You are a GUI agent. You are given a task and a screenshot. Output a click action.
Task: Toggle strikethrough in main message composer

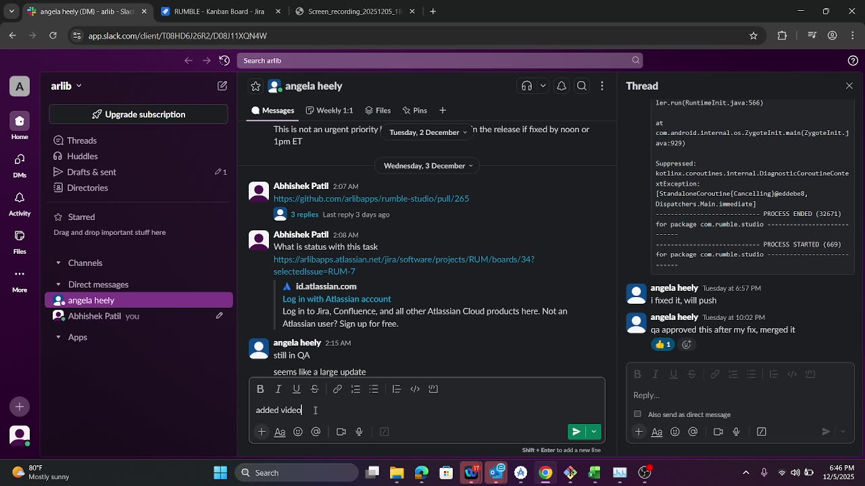[x=314, y=389]
